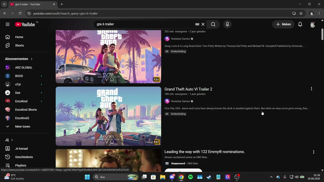Open the Maken create menu
This screenshot has width=324, height=182.
coord(283,24)
